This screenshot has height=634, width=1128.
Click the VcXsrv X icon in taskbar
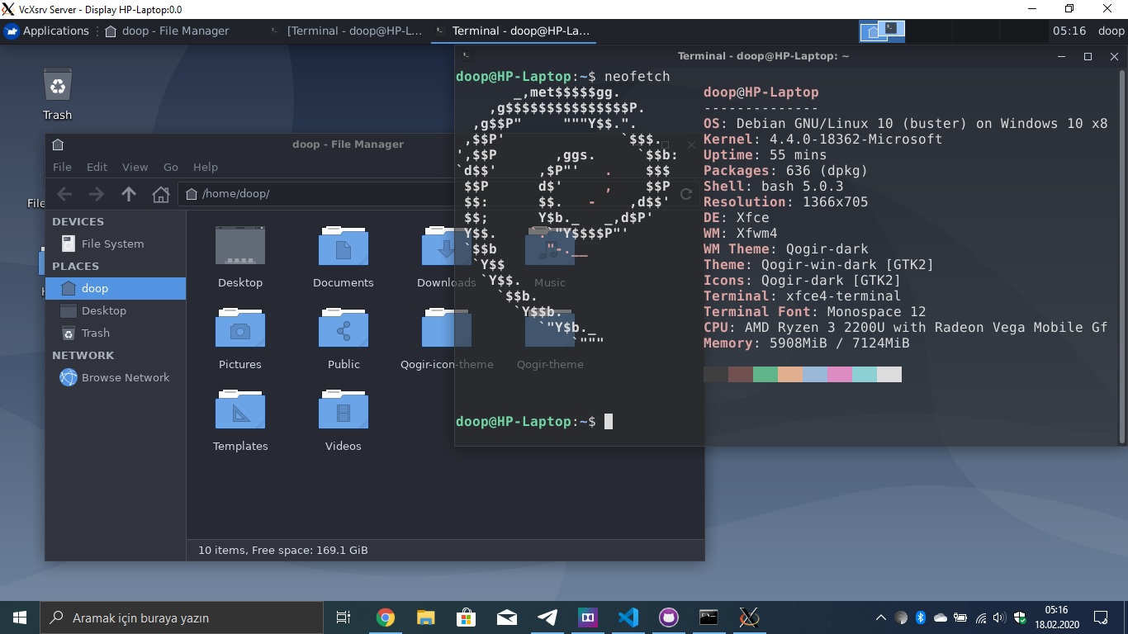pos(749,617)
